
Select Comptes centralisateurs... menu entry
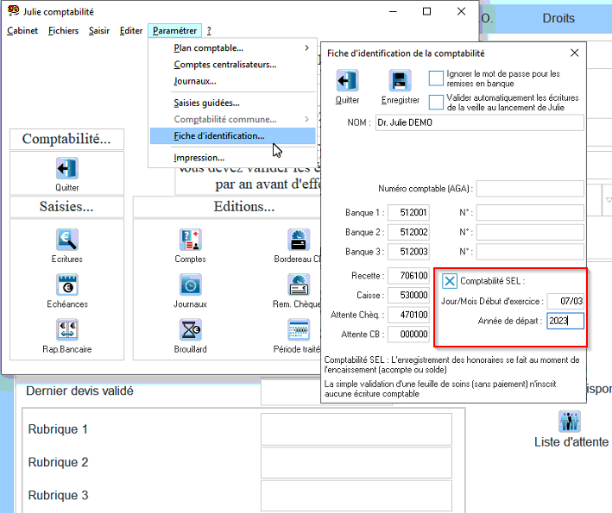click(x=232, y=65)
